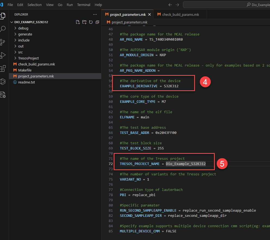Expand the generate folder
This screenshot has width=270, height=240.
coord(25,34)
